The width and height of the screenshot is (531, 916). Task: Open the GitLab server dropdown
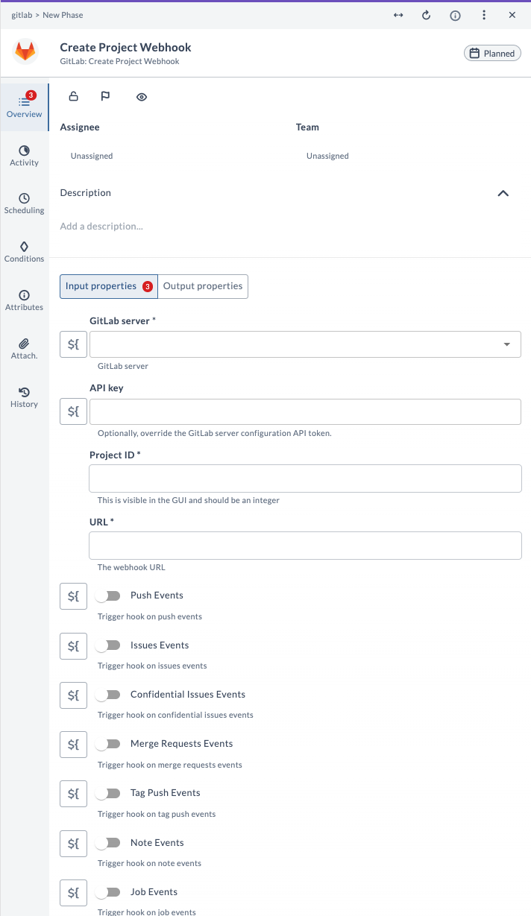pyautogui.click(x=305, y=344)
